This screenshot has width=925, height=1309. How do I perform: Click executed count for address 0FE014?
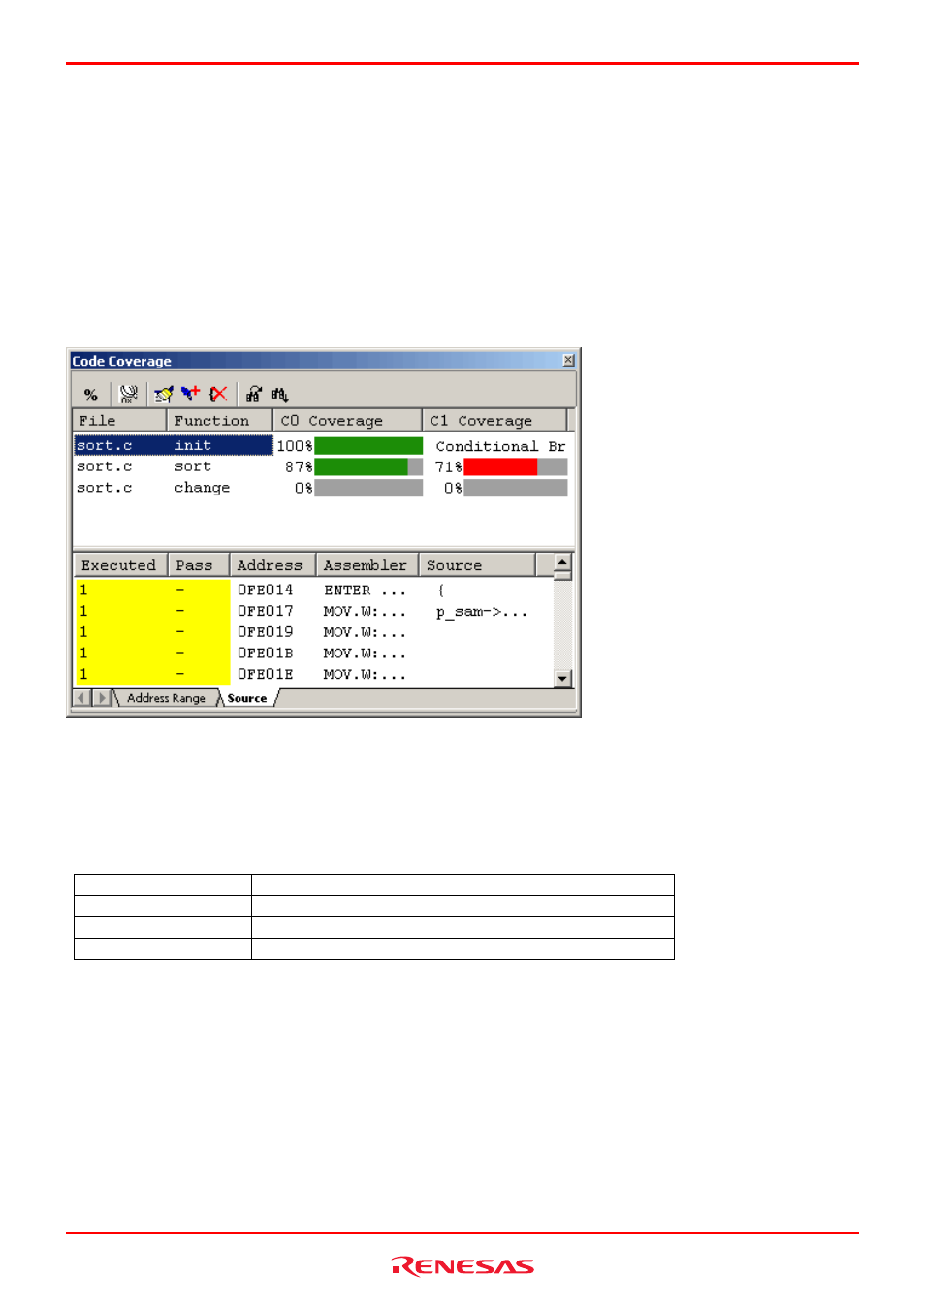tap(84, 590)
